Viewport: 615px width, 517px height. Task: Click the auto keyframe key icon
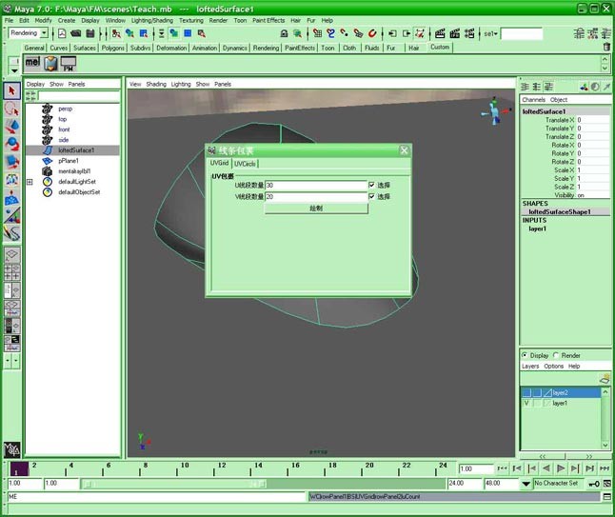[593, 484]
